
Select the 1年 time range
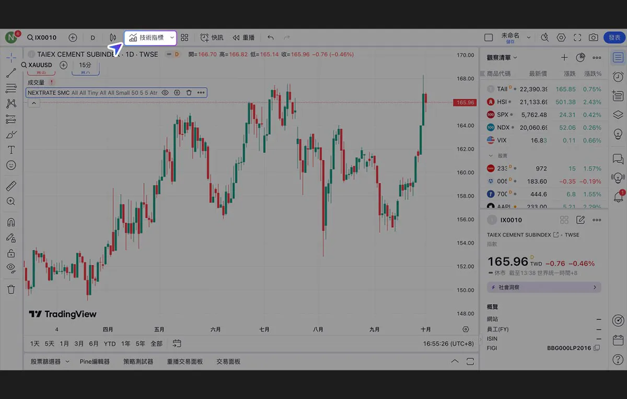click(126, 344)
